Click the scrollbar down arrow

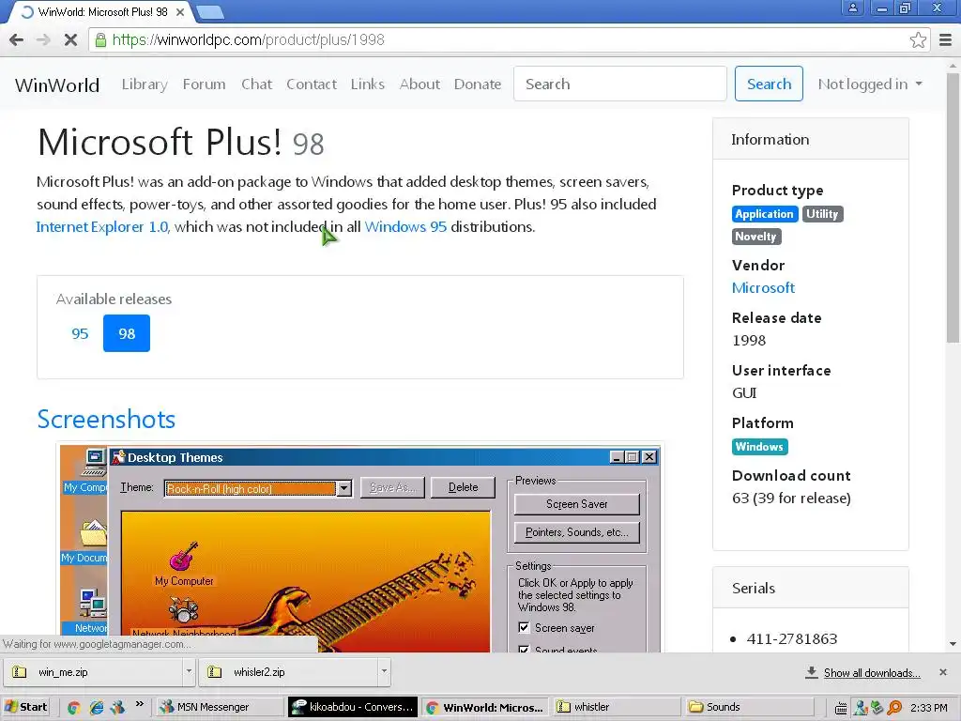coord(953,644)
